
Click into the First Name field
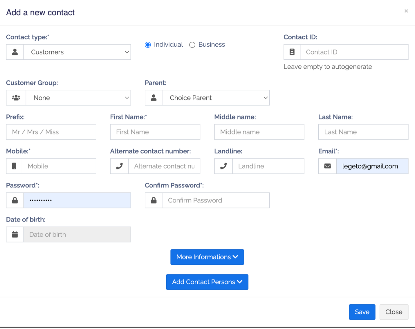[x=155, y=132]
